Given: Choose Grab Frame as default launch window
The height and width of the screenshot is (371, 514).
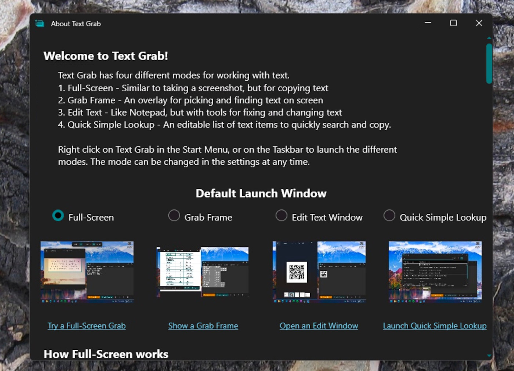Looking at the screenshot, I should point(174,215).
